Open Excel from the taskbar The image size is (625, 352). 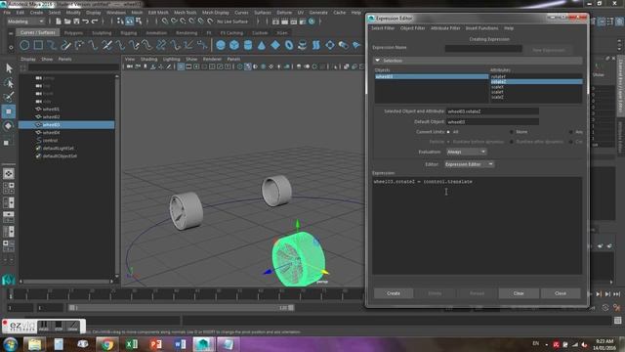click(x=132, y=344)
